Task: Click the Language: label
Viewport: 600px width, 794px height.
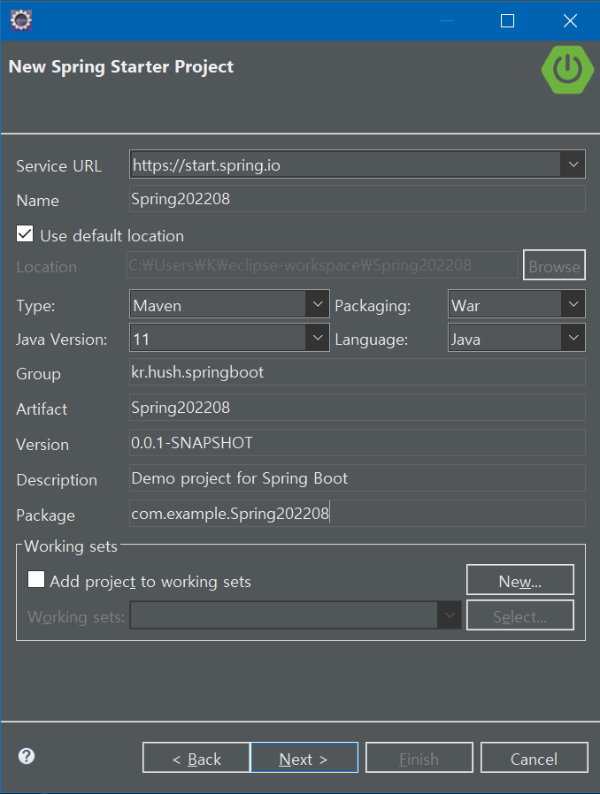Action: pos(372,340)
